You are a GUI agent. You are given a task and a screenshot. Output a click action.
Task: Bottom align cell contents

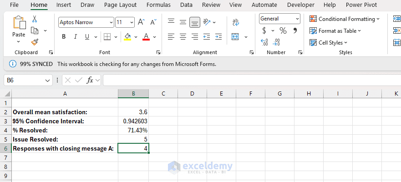195,22
